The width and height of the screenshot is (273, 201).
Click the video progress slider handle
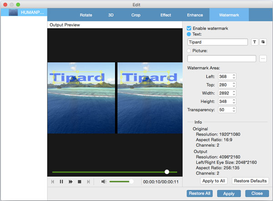pos(167,172)
